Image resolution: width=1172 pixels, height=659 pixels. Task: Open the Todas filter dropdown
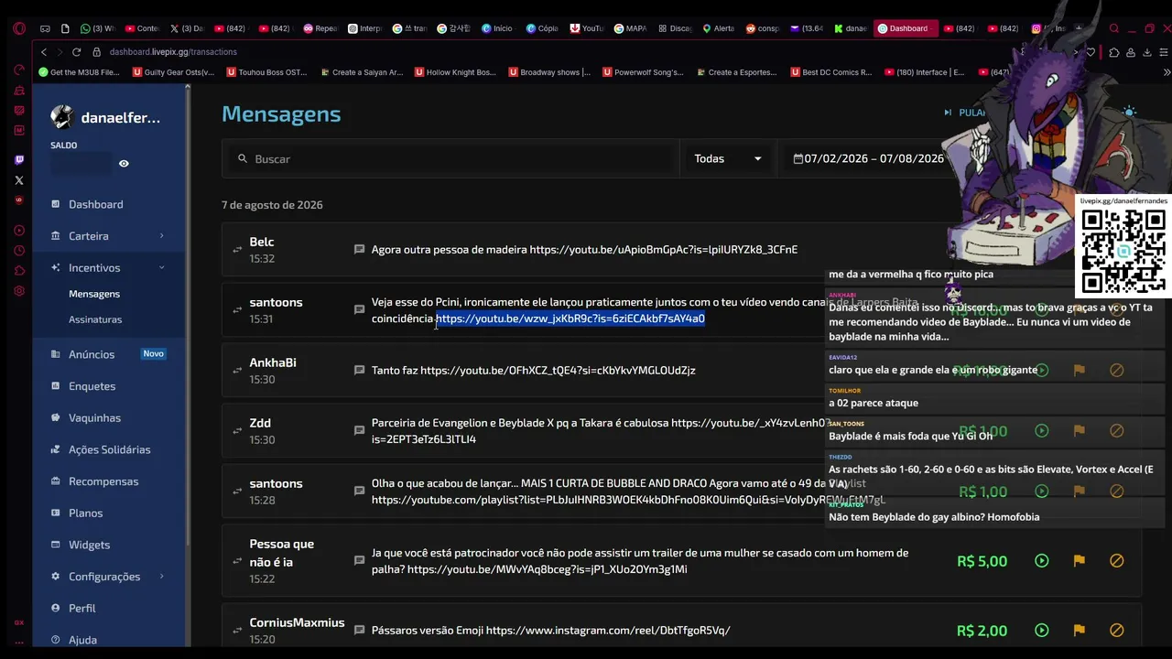pos(728,158)
